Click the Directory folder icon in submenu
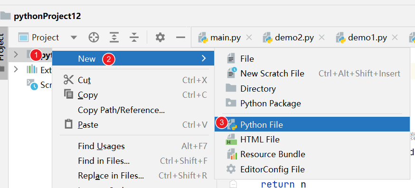This screenshot has height=188, width=415. [231, 88]
